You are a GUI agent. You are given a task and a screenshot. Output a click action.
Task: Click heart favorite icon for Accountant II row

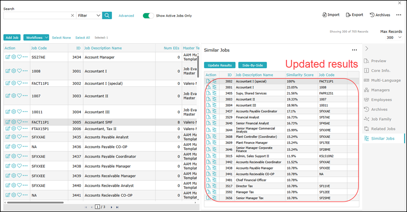tap(19, 96)
